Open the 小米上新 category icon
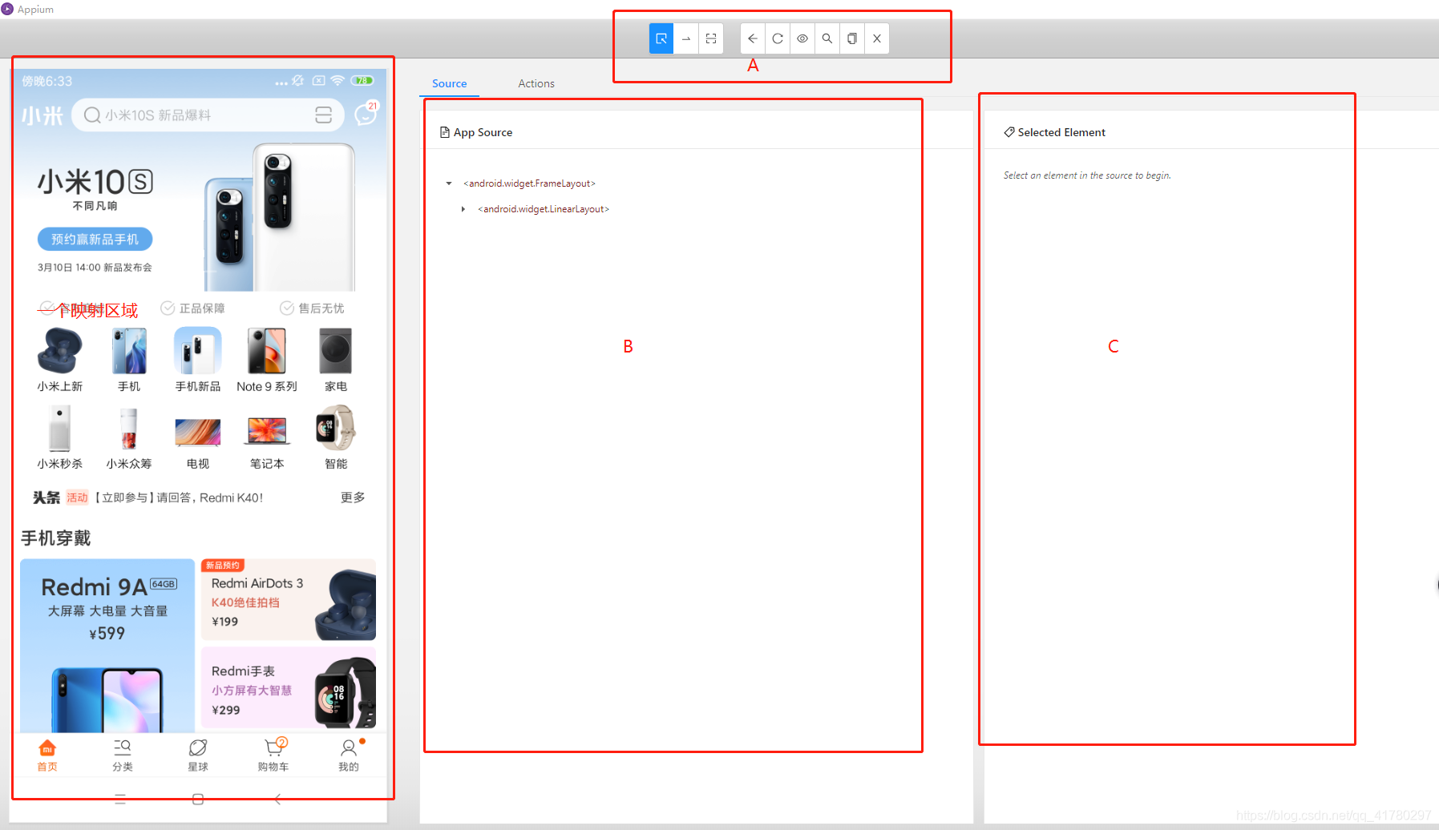This screenshot has height=830, width=1439. pyautogui.click(x=60, y=360)
